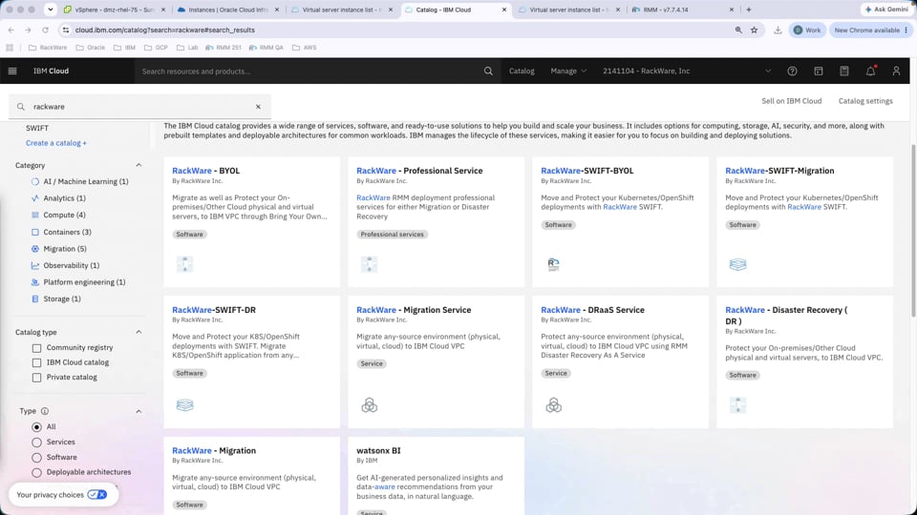The height and width of the screenshot is (515, 917).
Task: Open Chrome downloads icon
Action: coord(778,30)
